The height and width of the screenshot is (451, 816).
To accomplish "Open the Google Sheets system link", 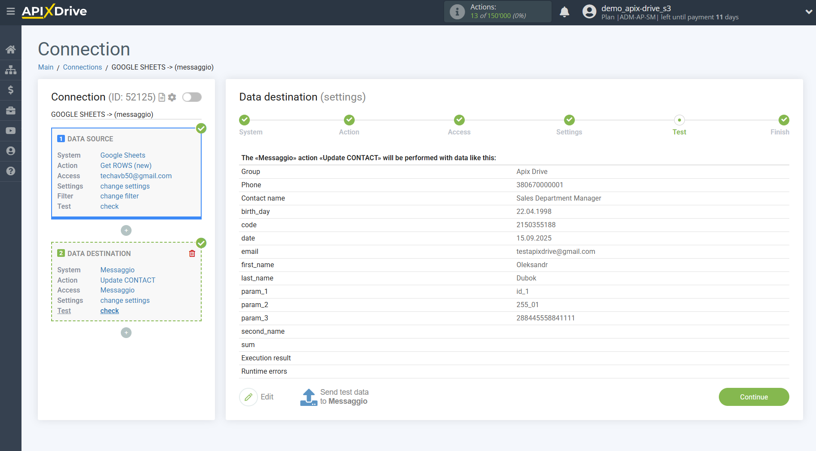I will (123, 155).
